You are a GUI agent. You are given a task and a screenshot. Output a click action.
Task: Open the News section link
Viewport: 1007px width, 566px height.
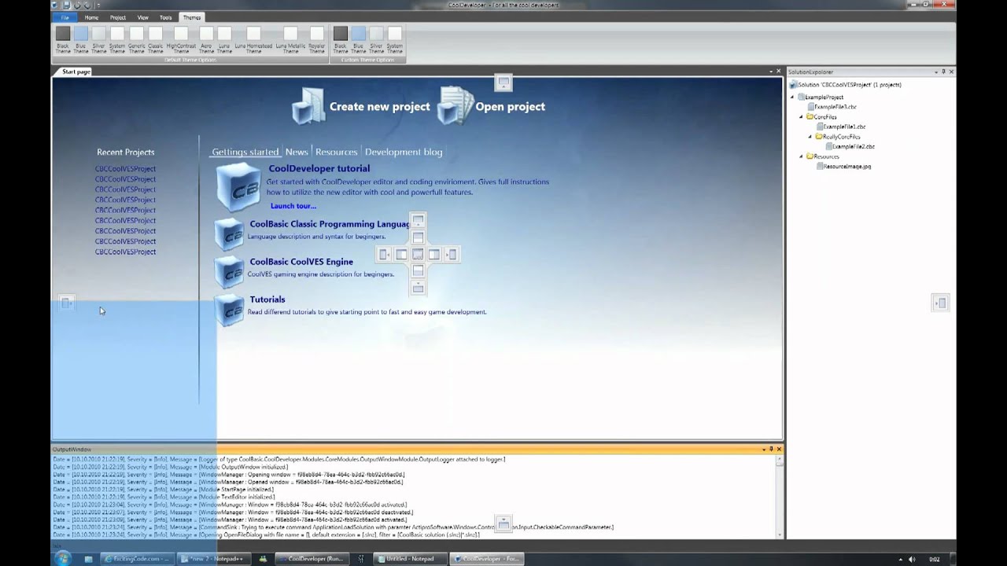click(x=297, y=152)
